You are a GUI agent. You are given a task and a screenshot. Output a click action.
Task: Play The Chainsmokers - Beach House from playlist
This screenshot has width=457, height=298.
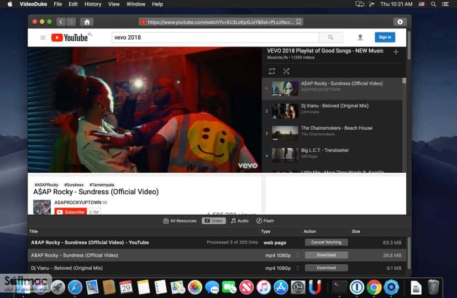point(332,134)
